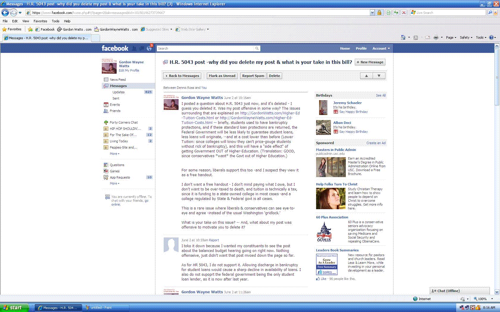Open Friends in left sidebar
Screen dimensions: 500x312
coord(115,111)
